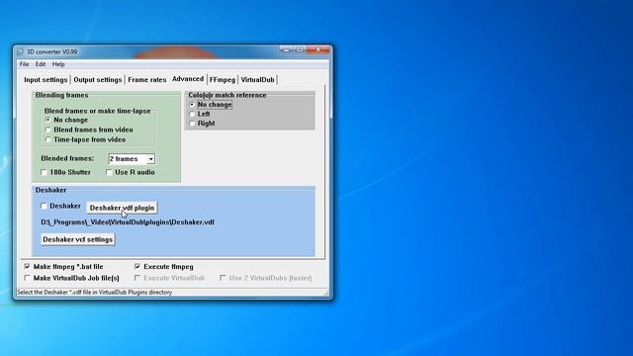Select No change for colour match reference
Image resolution: width=633 pixels, height=356 pixels.
(x=192, y=105)
